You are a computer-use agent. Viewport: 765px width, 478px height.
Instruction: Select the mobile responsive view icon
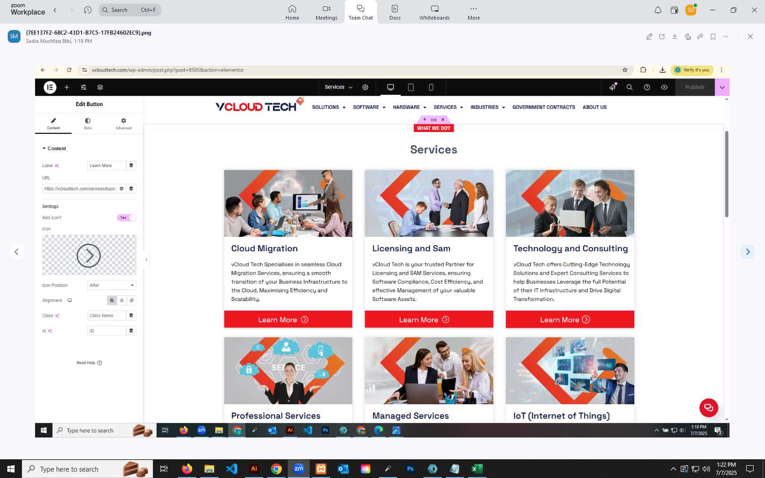(x=431, y=87)
